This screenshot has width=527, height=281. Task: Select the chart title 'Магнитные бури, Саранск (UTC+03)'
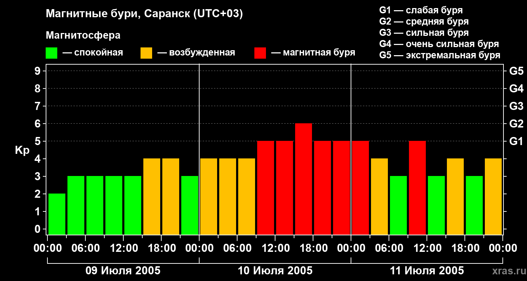[x=144, y=14]
